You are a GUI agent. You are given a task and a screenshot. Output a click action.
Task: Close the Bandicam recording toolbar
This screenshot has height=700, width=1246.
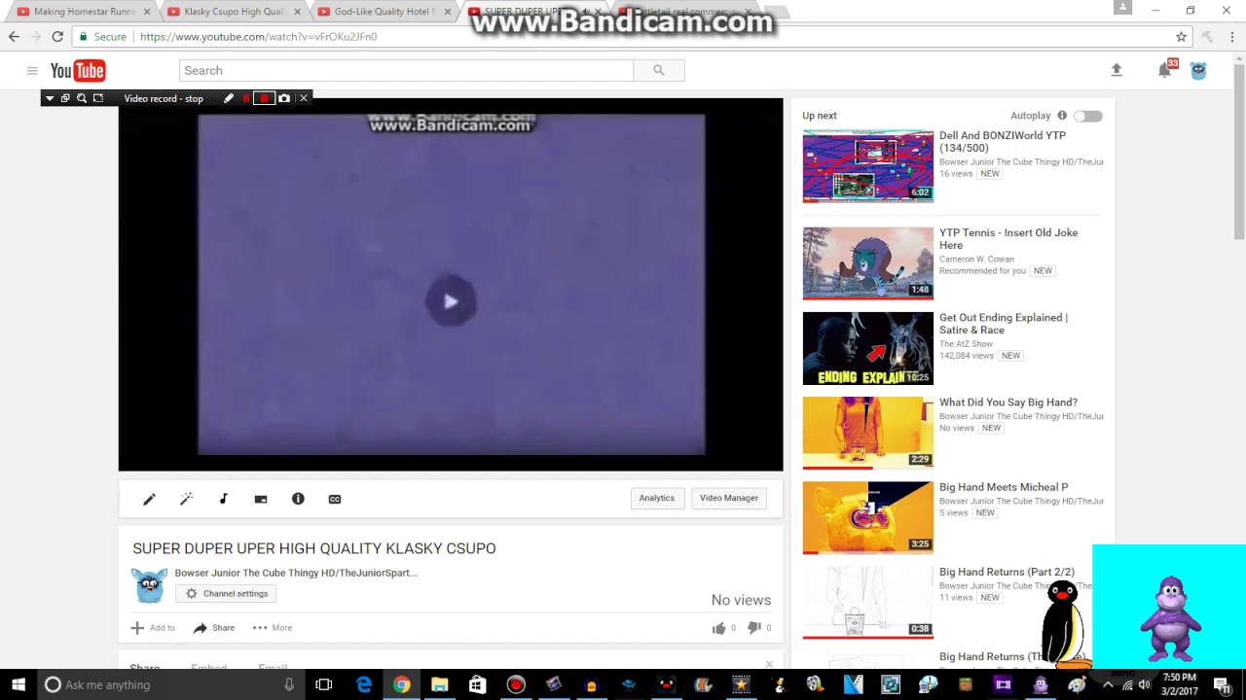click(x=304, y=98)
